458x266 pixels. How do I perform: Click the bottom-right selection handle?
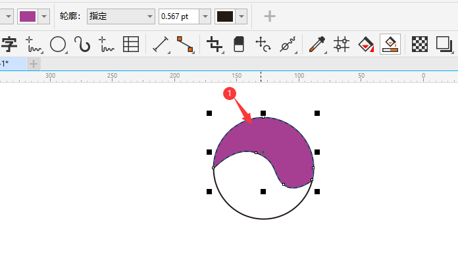[317, 192]
